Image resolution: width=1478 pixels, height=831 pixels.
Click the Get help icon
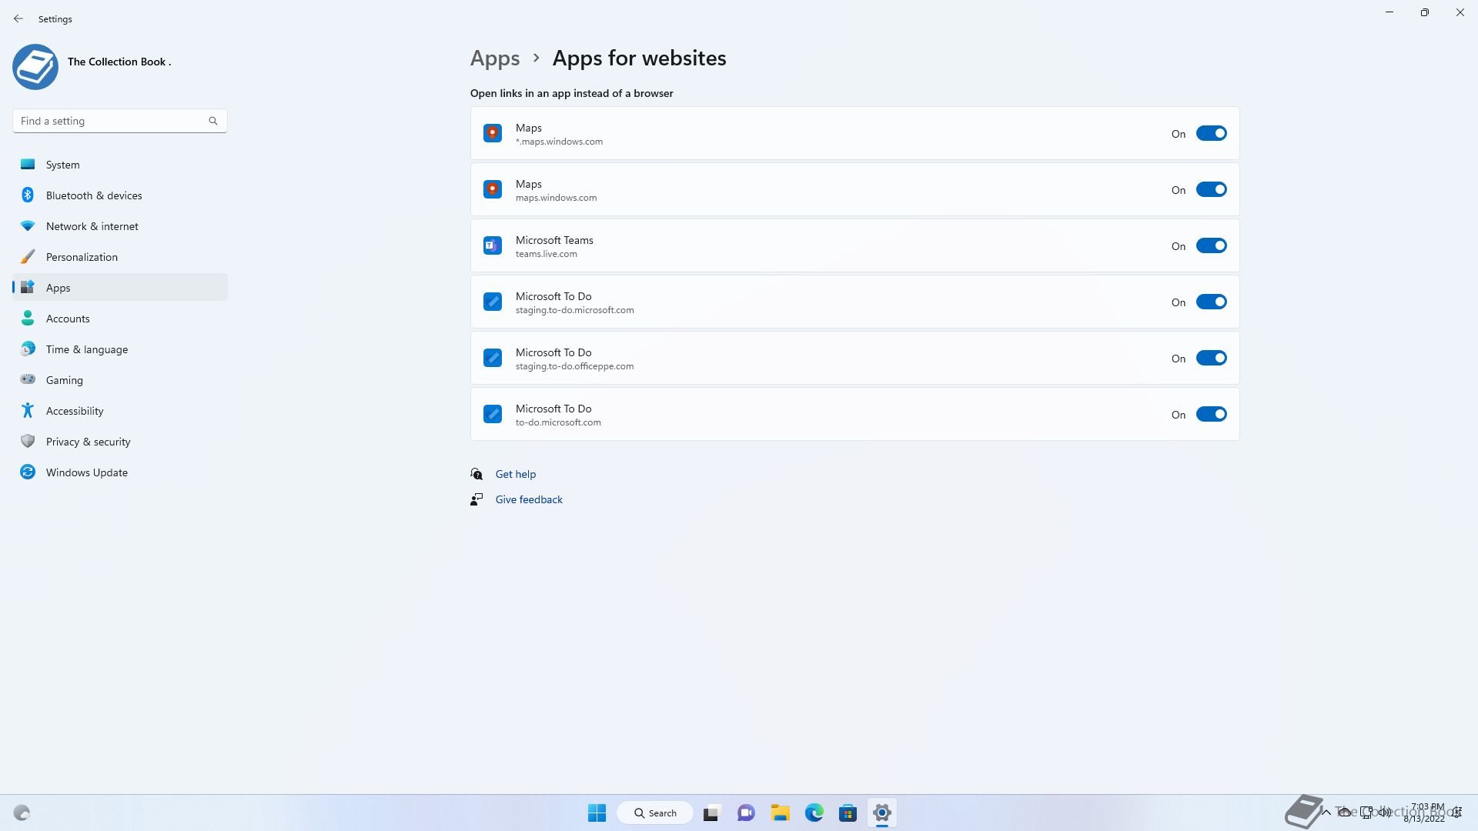477,474
